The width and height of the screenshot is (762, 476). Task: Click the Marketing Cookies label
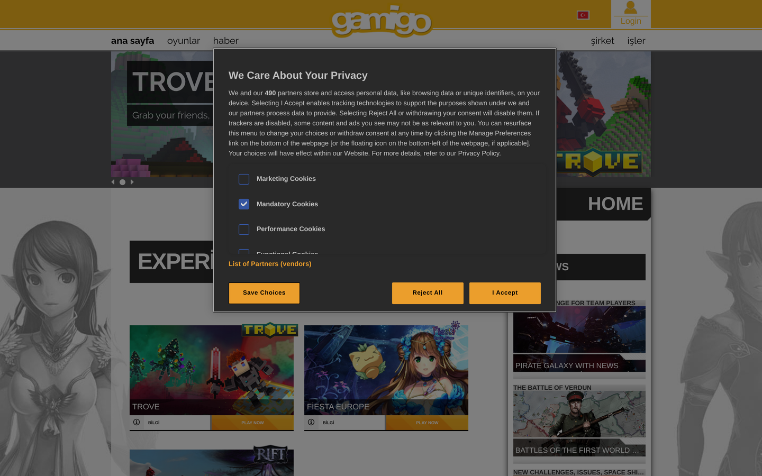pos(286,179)
